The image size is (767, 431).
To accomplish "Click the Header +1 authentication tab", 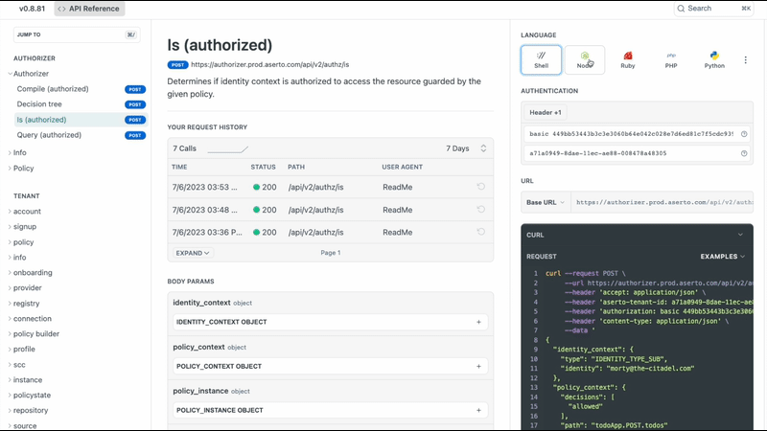I will click(545, 112).
